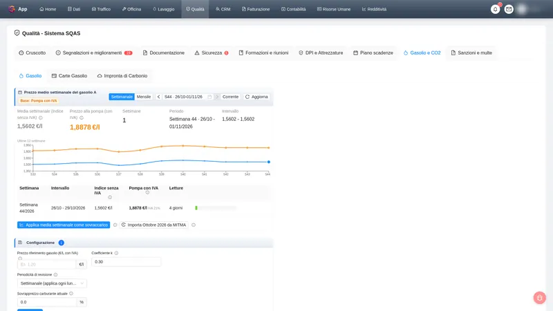Open Lavaggio in the top navigation
The width and height of the screenshot is (553, 311).
[x=164, y=9]
